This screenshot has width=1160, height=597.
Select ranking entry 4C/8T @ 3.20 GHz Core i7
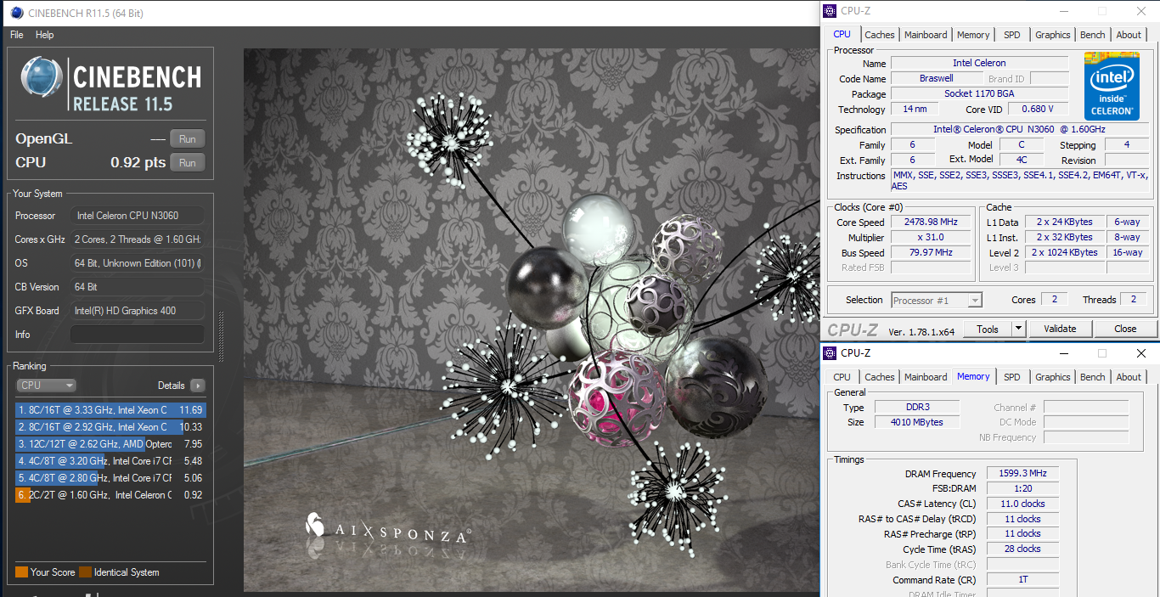coord(110,461)
